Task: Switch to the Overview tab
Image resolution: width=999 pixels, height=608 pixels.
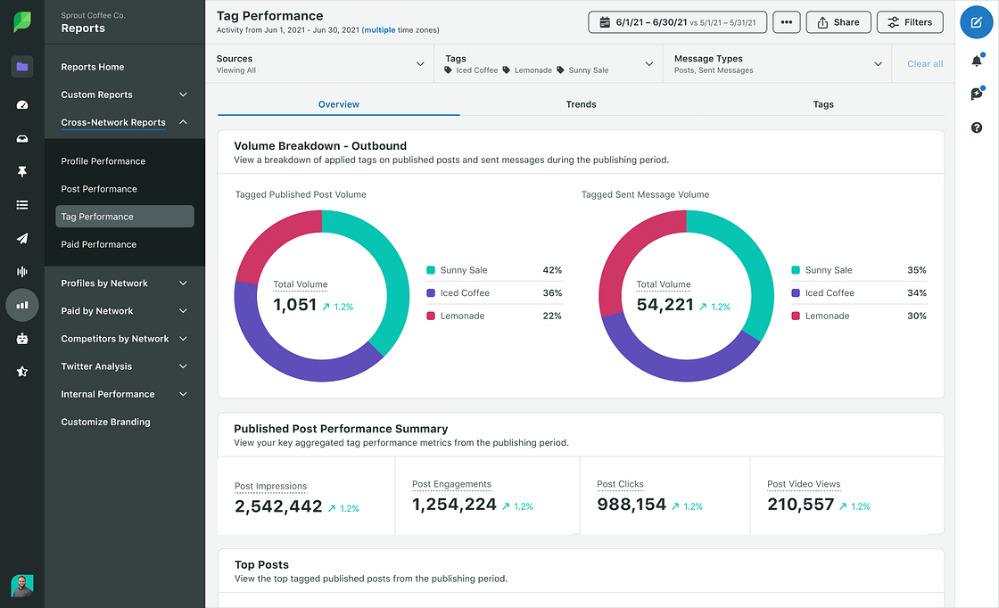Action: click(338, 104)
